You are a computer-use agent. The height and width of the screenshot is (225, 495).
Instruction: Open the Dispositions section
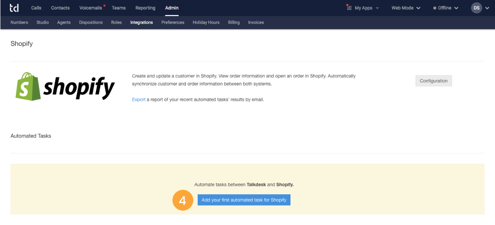click(91, 23)
